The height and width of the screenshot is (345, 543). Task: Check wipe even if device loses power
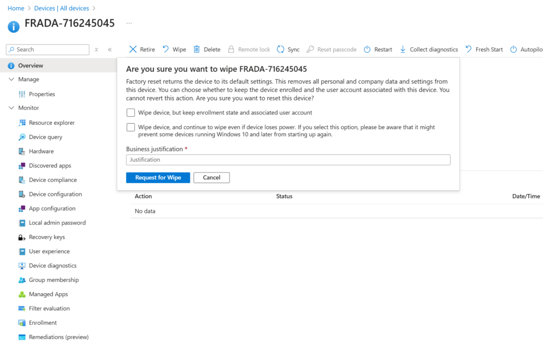[x=131, y=127]
